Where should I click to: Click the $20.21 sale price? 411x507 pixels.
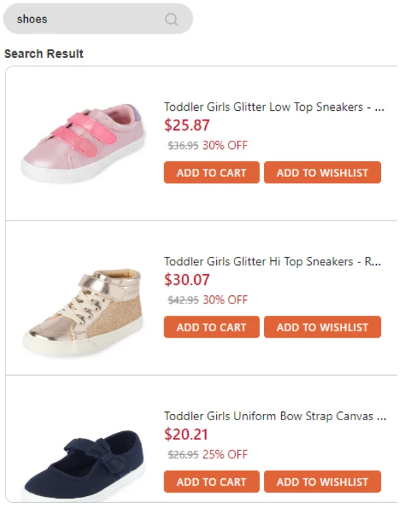(x=186, y=435)
